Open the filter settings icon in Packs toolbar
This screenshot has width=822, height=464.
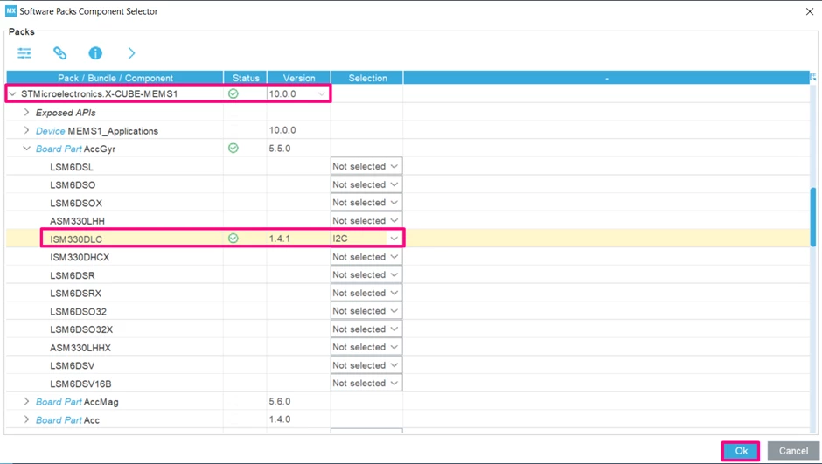point(24,53)
